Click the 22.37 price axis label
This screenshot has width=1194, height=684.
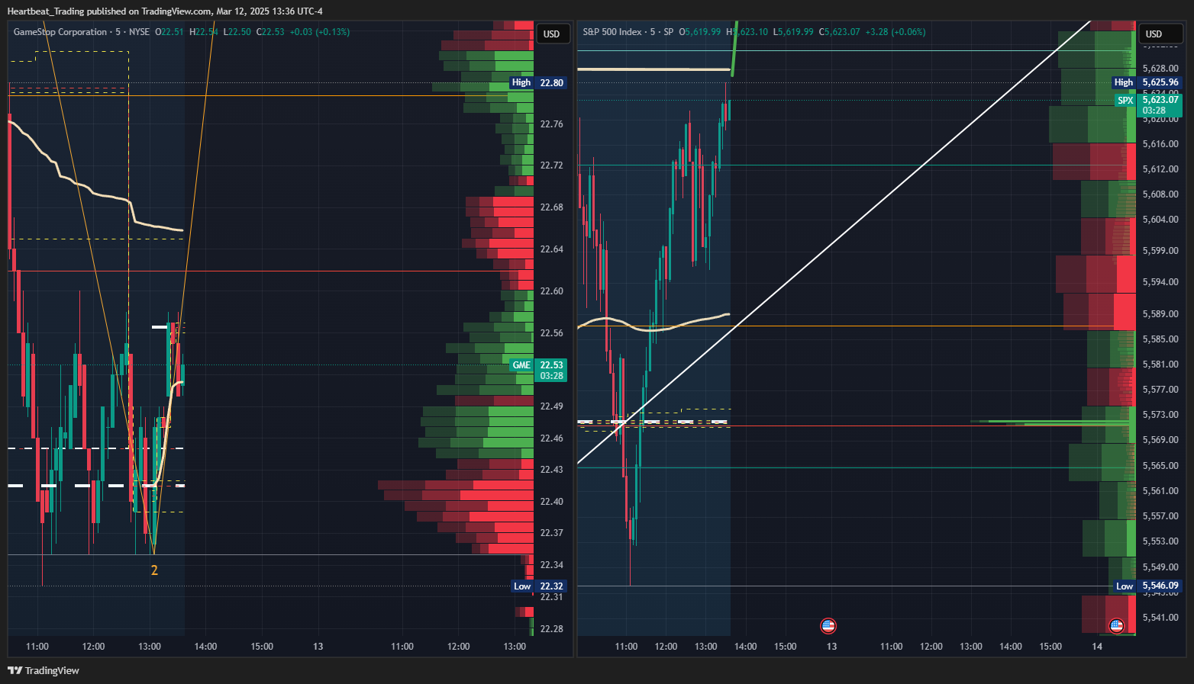[551, 533]
